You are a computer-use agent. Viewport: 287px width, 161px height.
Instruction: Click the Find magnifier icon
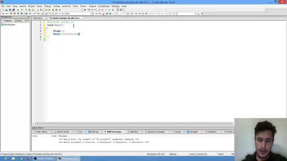pos(38,10)
